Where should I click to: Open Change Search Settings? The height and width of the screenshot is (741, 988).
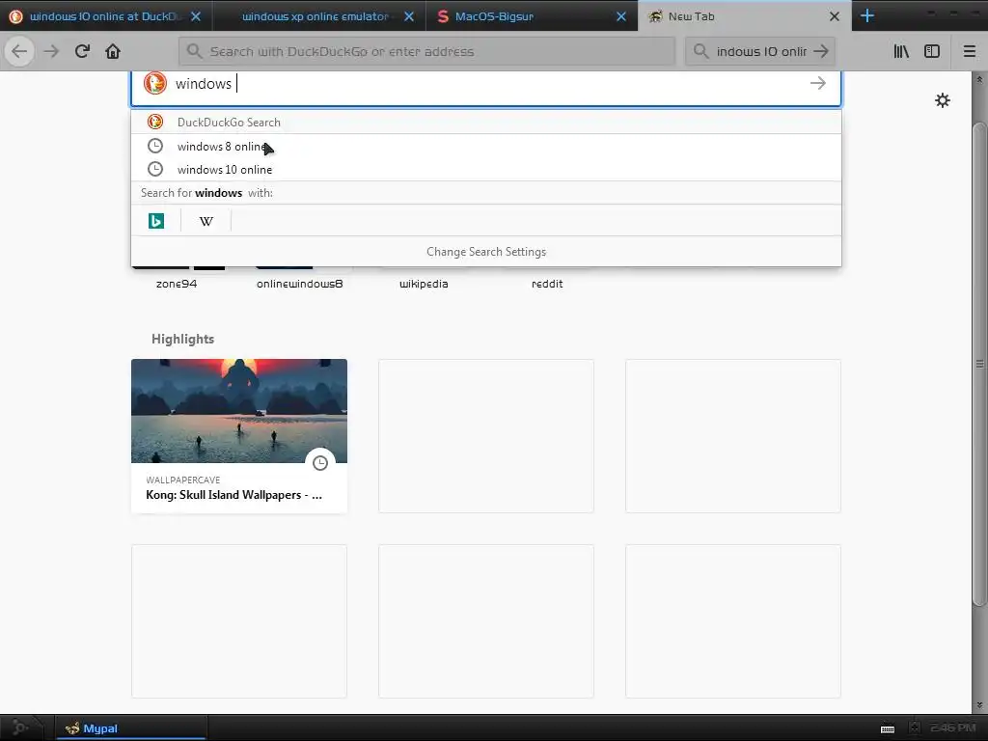point(486,252)
